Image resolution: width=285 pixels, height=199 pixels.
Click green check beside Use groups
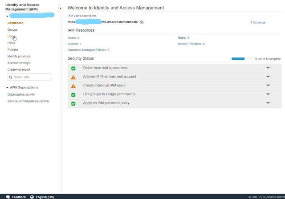pos(73,94)
